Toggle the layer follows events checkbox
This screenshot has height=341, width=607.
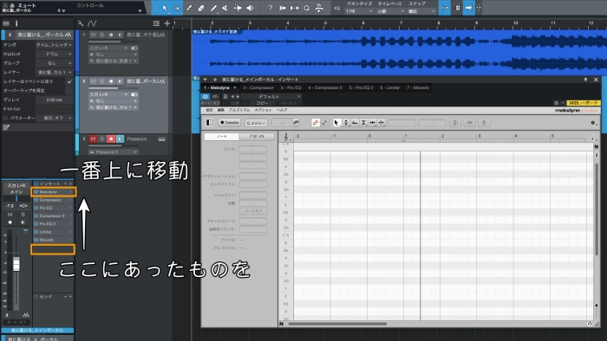pyautogui.click(x=69, y=81)
